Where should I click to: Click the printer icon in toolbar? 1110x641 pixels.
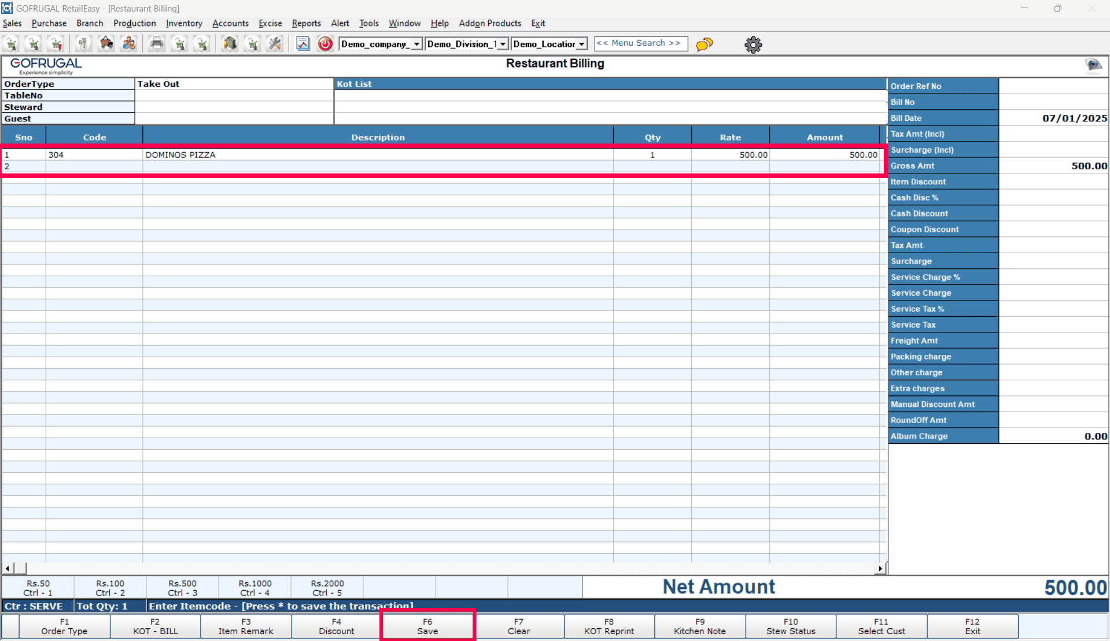pyautogui.click(x=156, y=44)
